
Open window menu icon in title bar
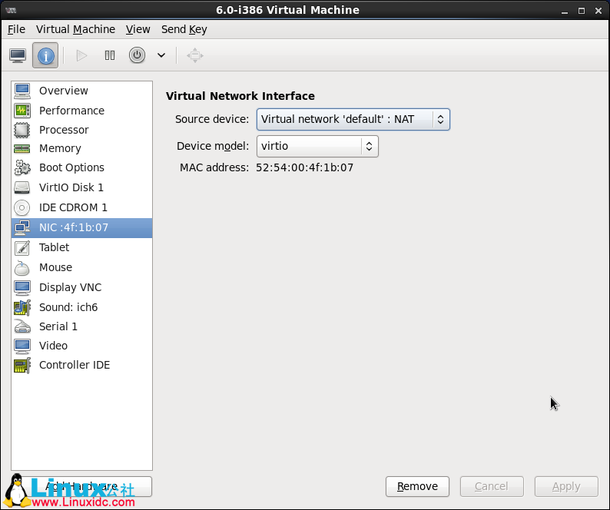(11, 11)
